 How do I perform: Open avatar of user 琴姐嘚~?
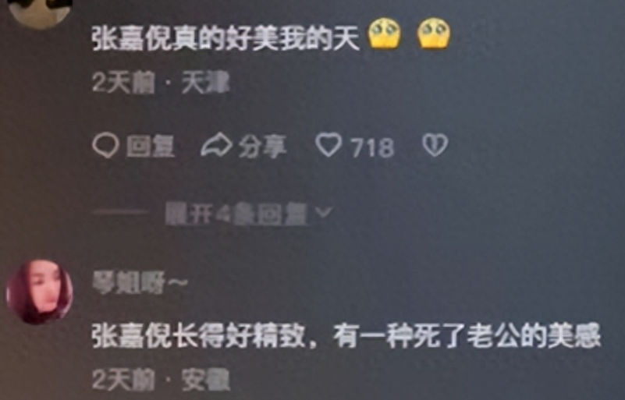[x=40, y=292]
